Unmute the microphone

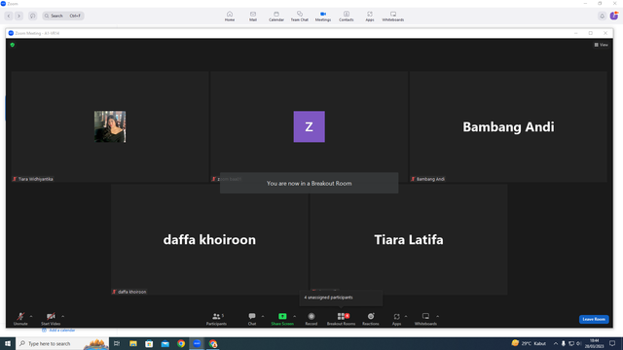click(20, 319)
